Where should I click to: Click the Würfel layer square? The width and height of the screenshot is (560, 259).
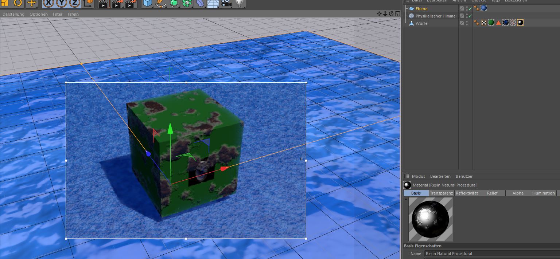click(462, 23)
